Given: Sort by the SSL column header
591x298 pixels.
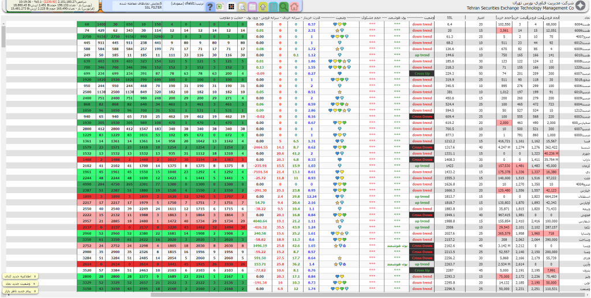Looking at the screenshot, I should [x=450, y=18].
